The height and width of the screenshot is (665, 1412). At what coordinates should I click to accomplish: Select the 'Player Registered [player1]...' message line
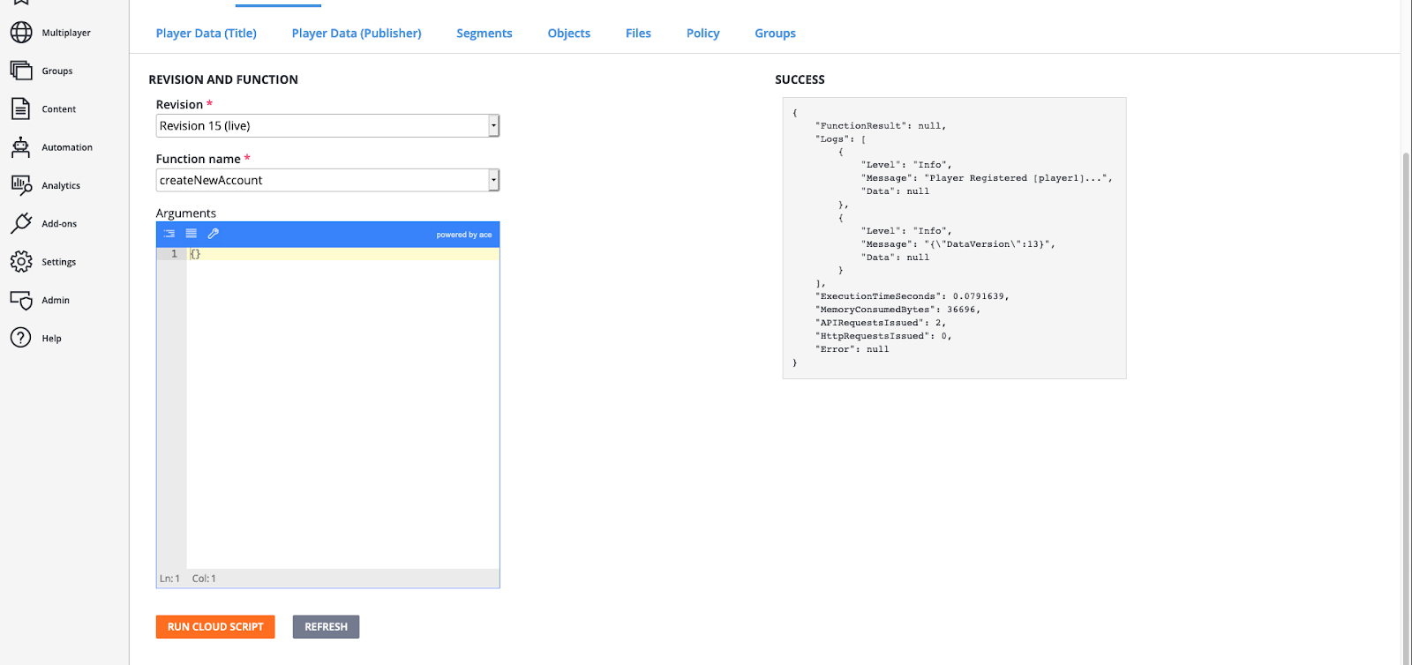988,178
